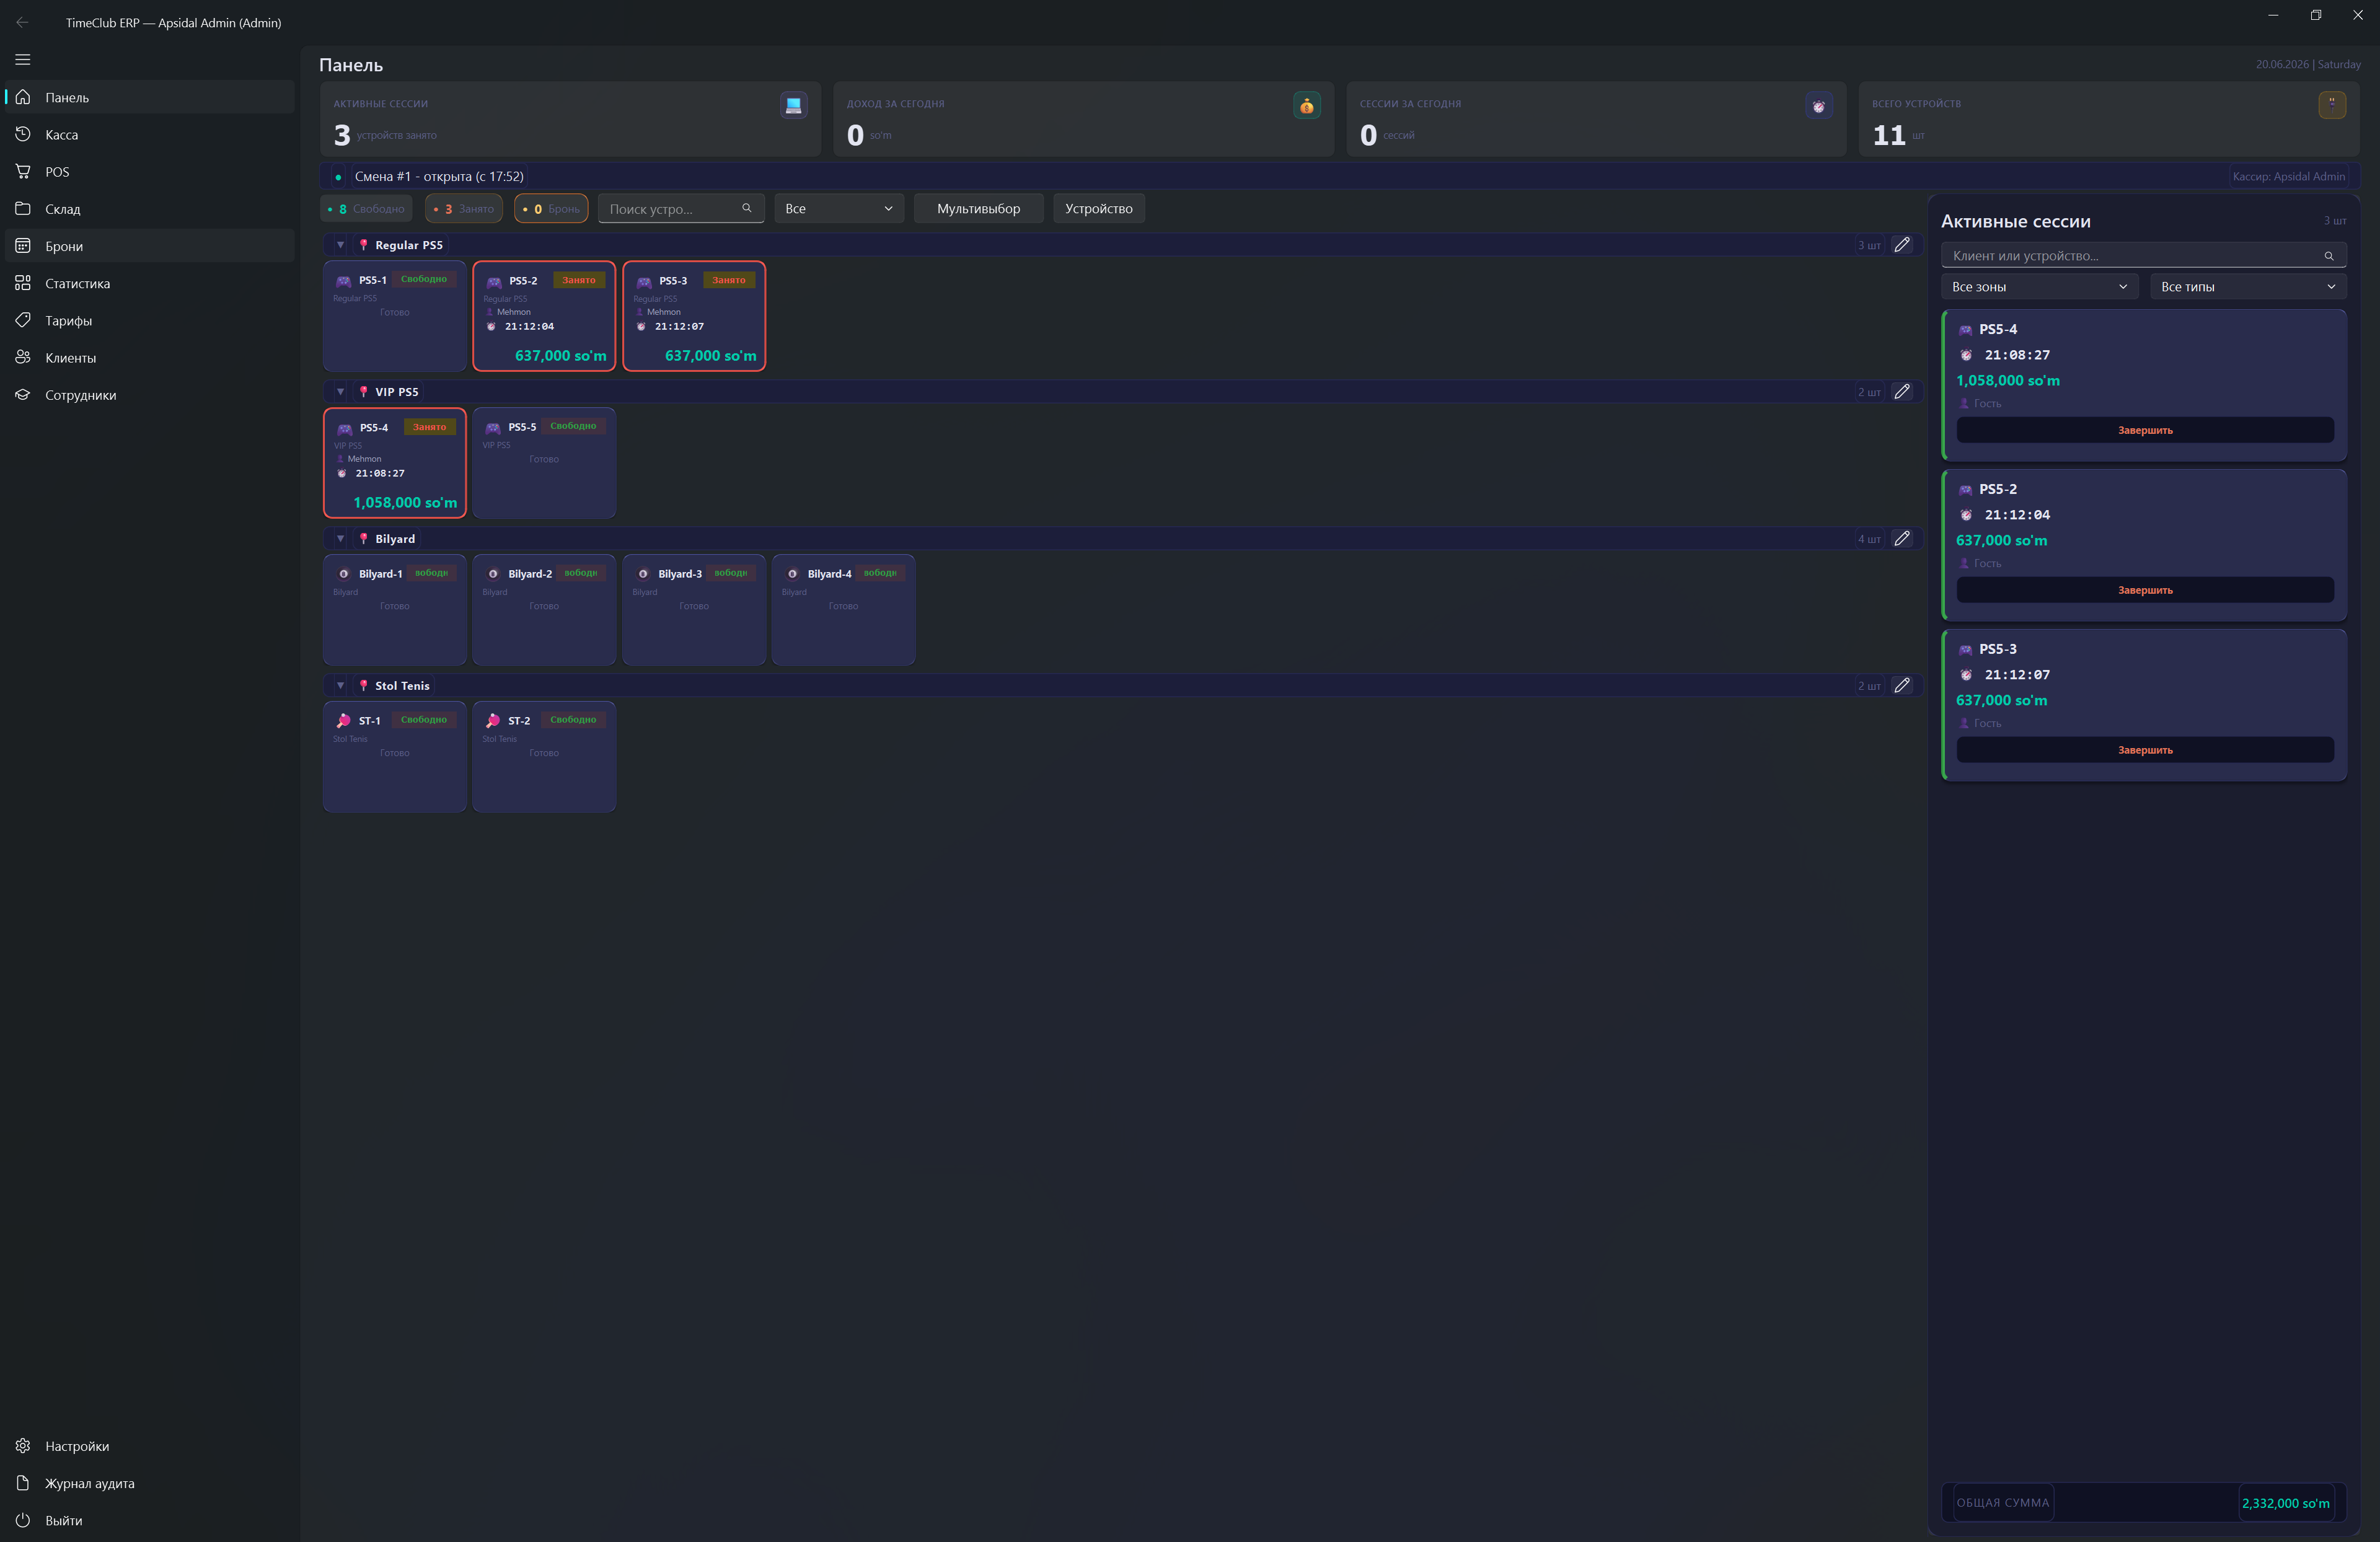Select the Bilyard-1 table card
The width and height of the screenshot is (2380, 1542).
coord(395,610)
